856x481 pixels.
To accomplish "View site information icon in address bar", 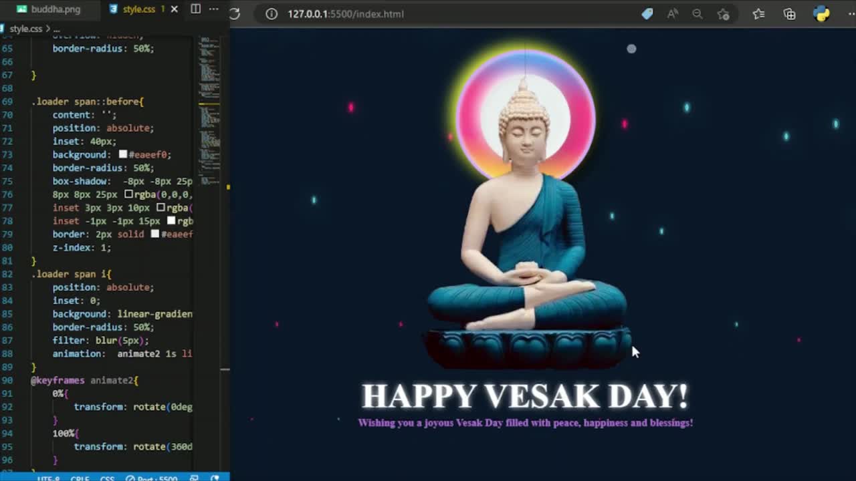I will pos(272,13).
